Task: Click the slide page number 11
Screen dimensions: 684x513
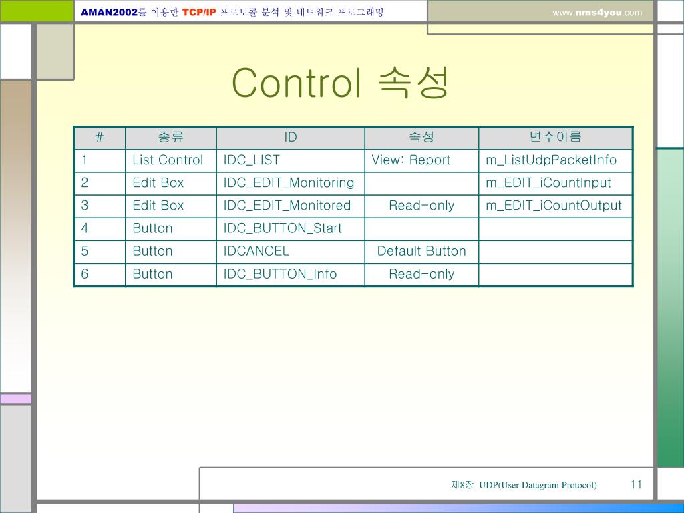Action: pos(636,484)
